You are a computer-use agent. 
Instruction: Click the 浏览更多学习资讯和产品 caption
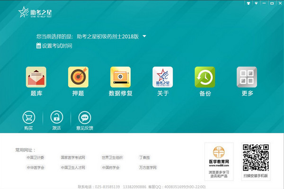[219, 174]
